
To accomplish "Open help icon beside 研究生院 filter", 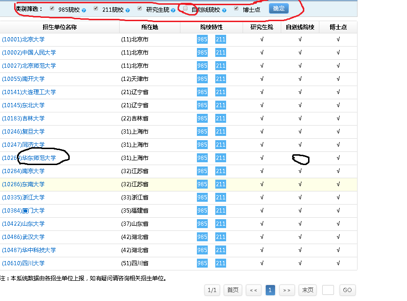I will 173,10.
